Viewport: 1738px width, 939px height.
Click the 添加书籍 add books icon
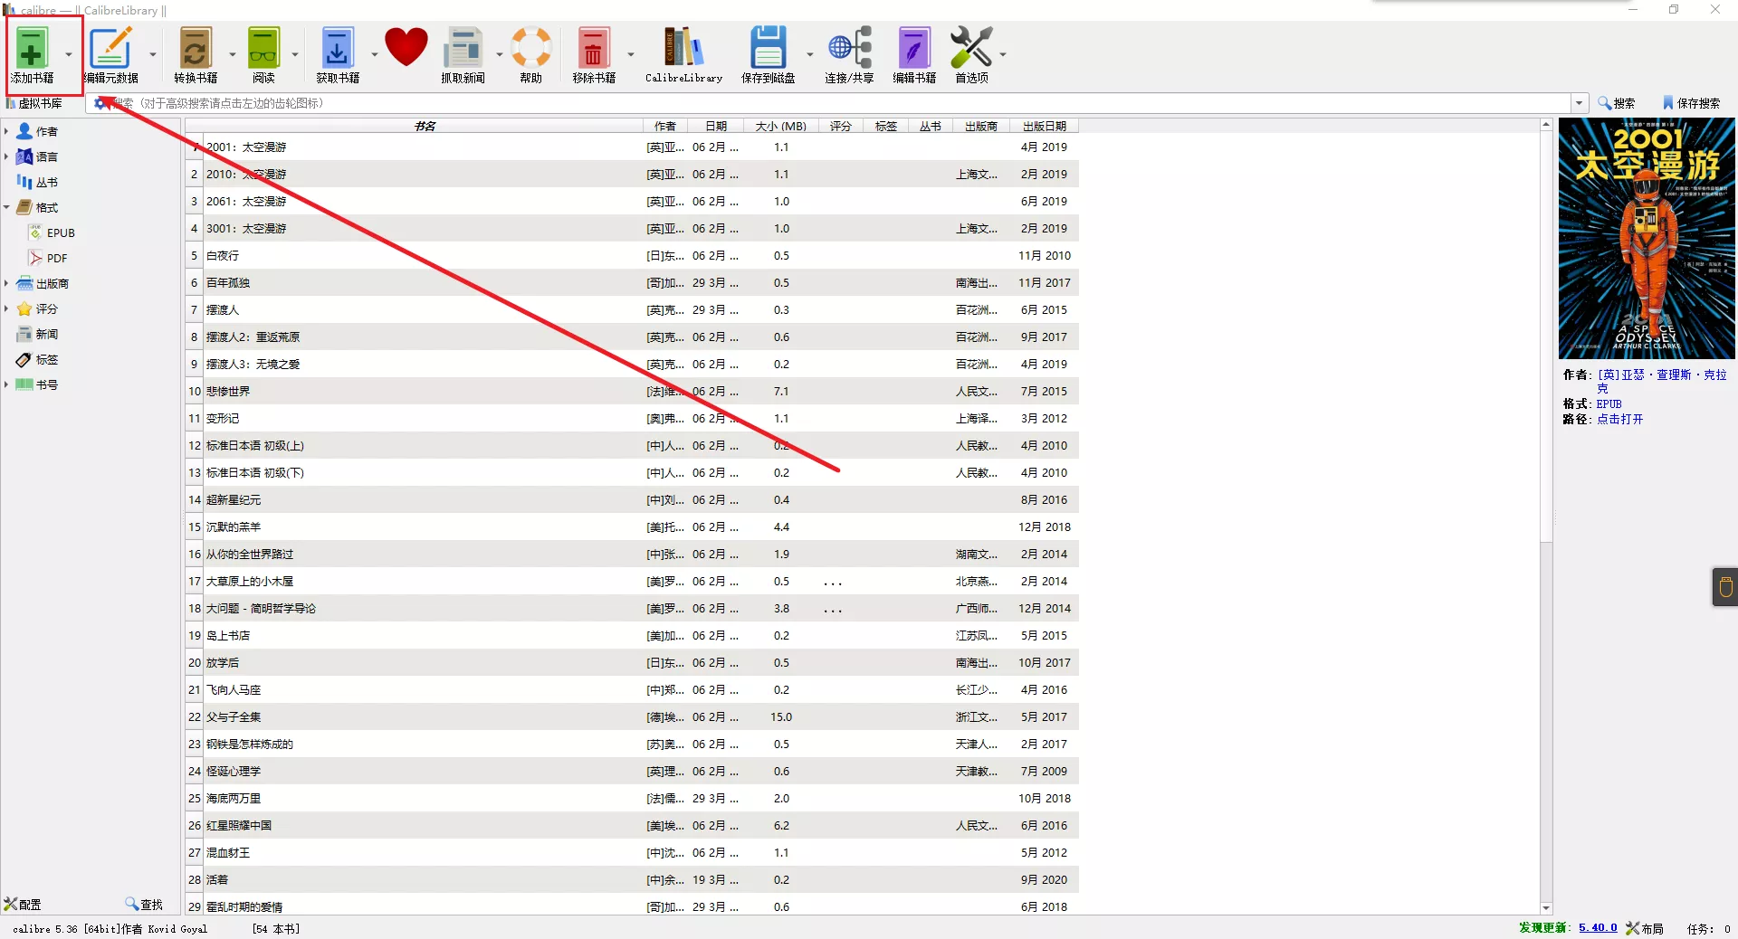[x=32, y=50]
